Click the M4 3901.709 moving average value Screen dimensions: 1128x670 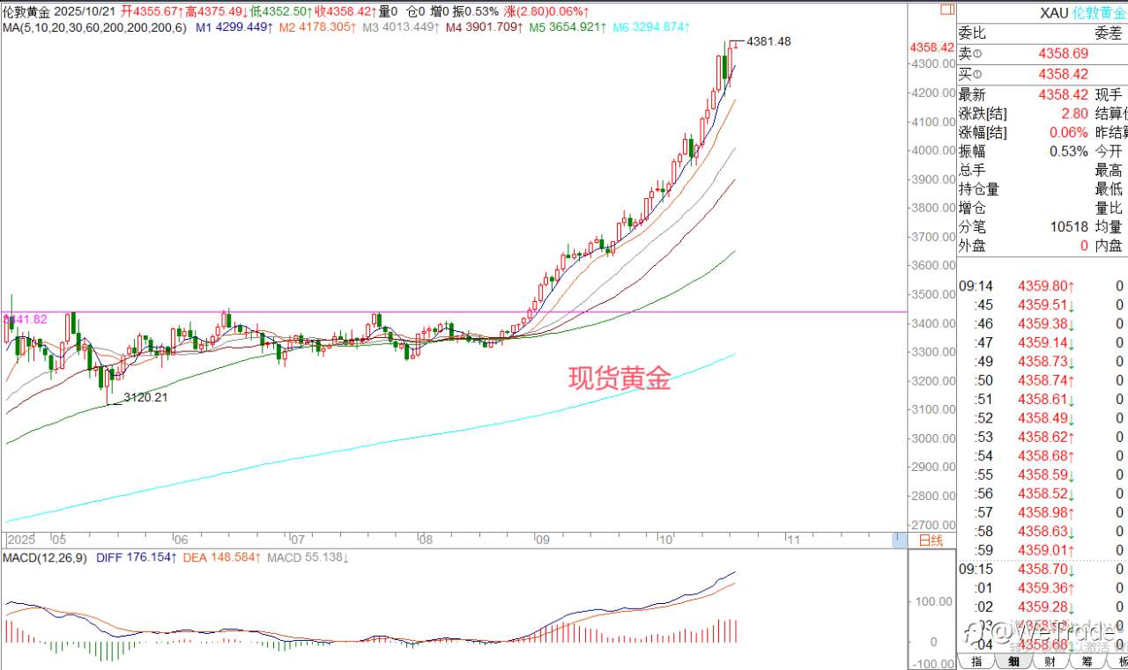coord(485,27)
